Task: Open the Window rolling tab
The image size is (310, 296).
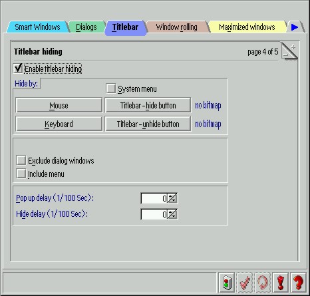Action: 176,27
